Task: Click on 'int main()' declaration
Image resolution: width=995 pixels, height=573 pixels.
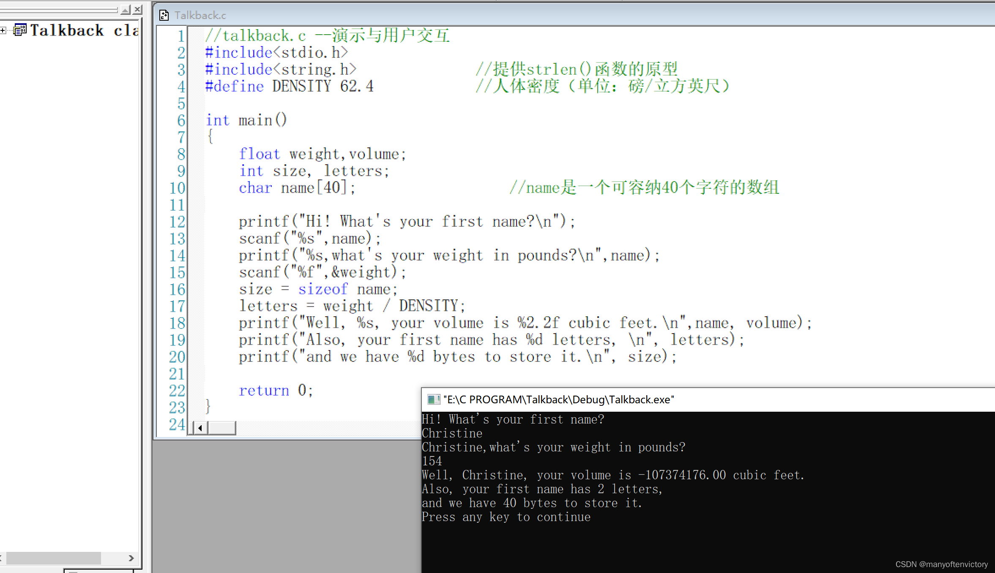Action: (246, 120)
